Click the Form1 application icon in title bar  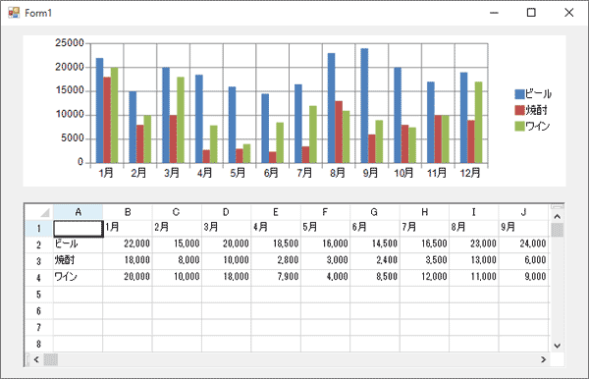(x=14, y=13)
